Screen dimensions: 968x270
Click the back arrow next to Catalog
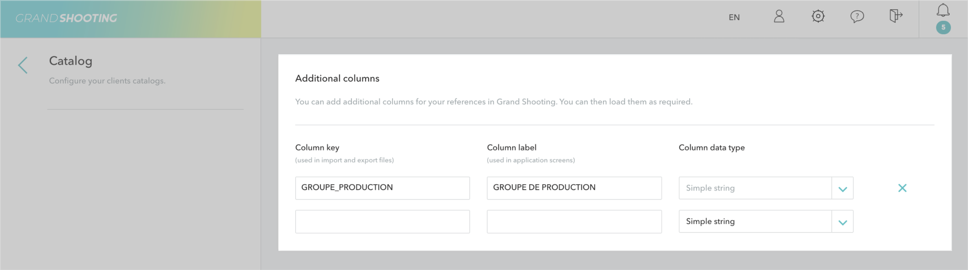click(x=23, y=65)
